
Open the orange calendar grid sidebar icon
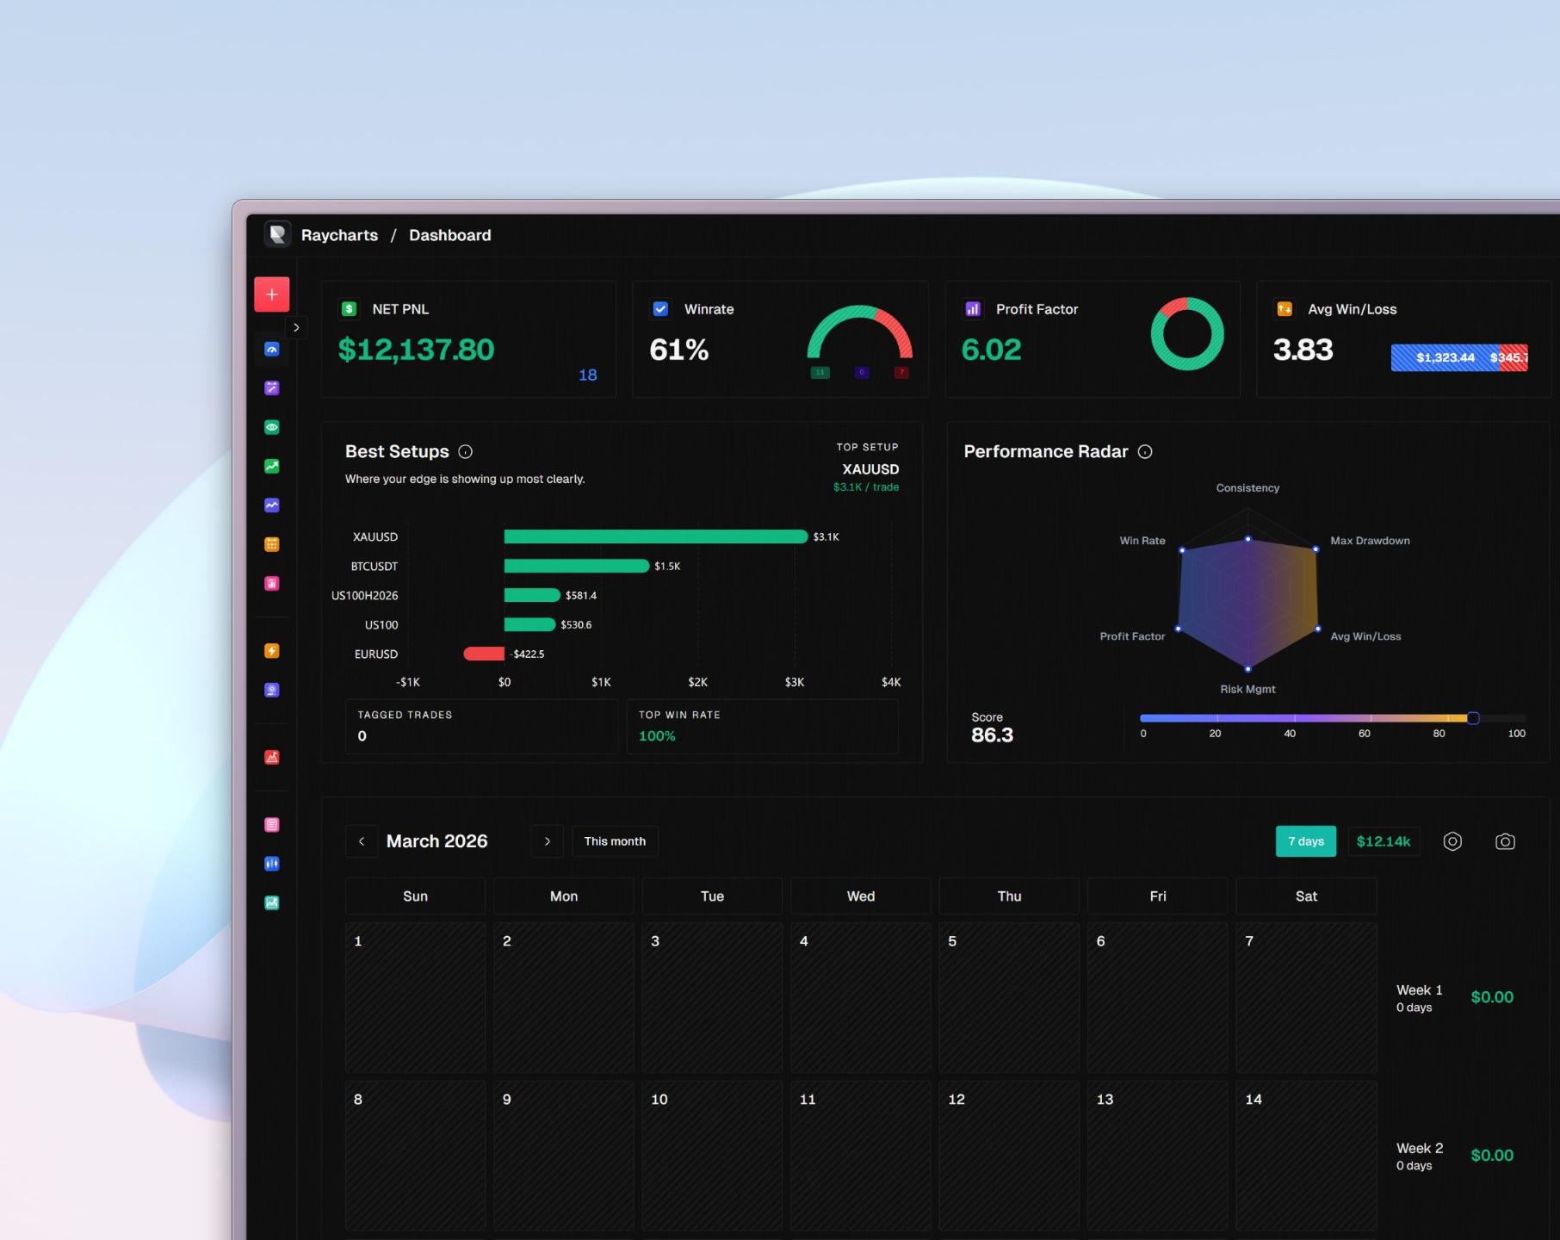coord(271,544)
